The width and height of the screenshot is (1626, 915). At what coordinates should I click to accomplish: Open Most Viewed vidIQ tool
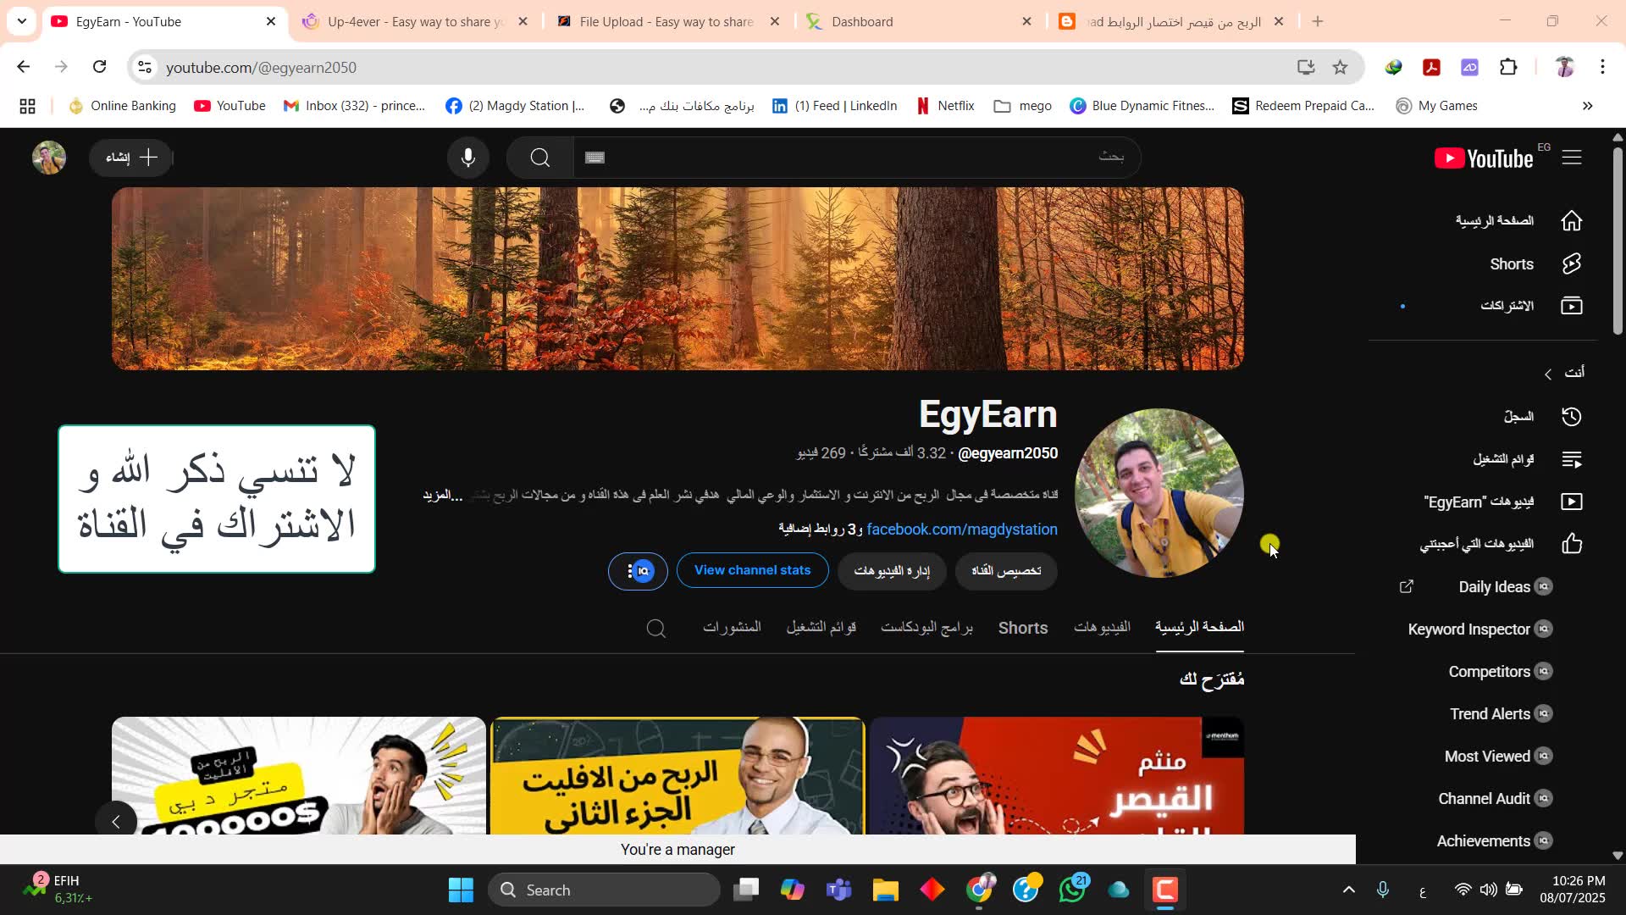point(1497,756)
